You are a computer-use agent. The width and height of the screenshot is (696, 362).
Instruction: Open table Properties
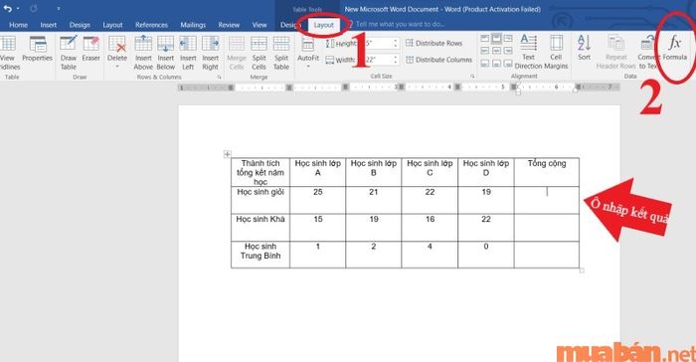pyautogui.click(x=38, y=49)
